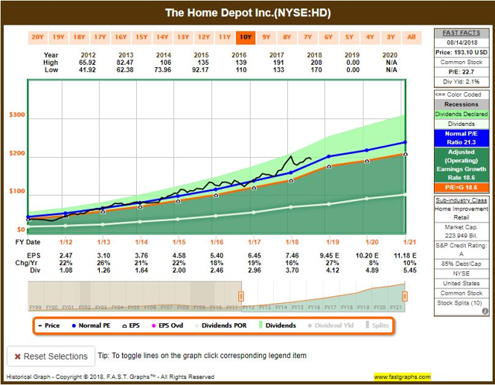Viewport: 495px width, 385px height.
Task: Click the P/E: 22.7 fact
Action: (461, 72)
